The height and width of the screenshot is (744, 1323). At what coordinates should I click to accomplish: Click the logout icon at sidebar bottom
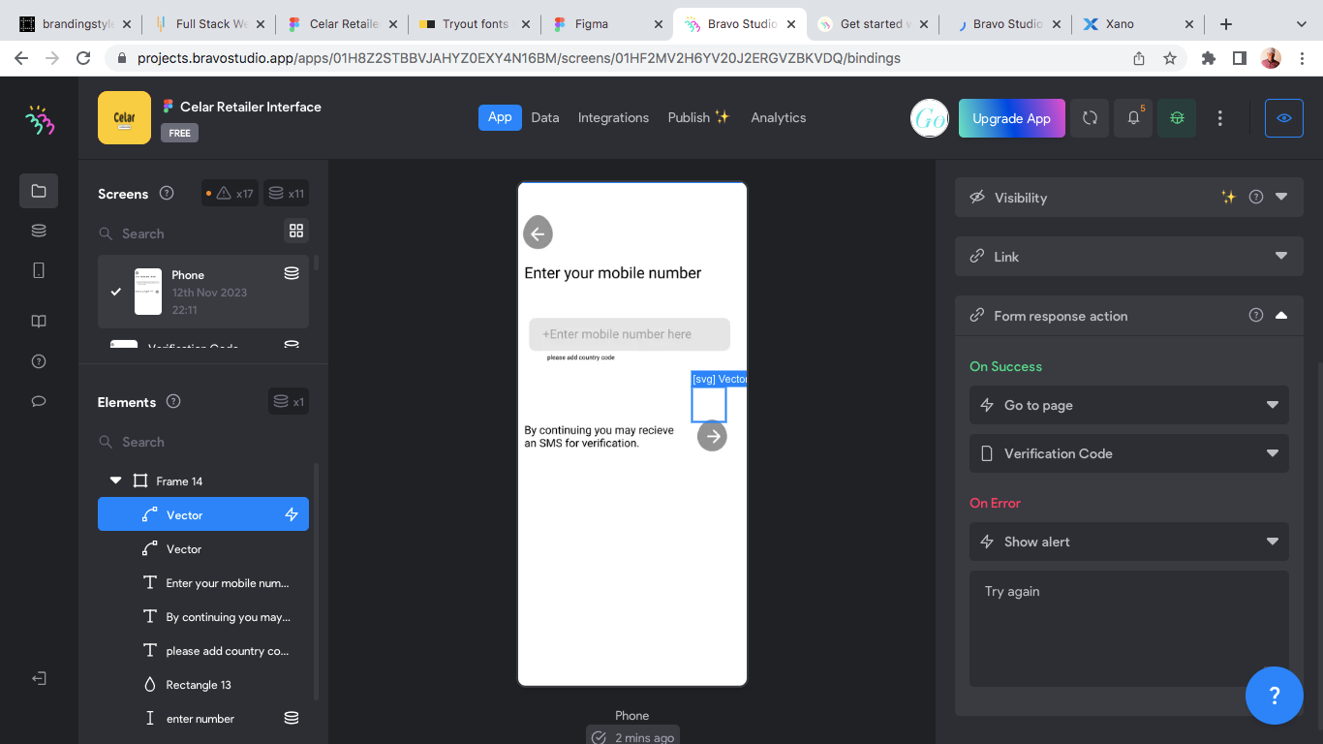[x=39, y=678]
